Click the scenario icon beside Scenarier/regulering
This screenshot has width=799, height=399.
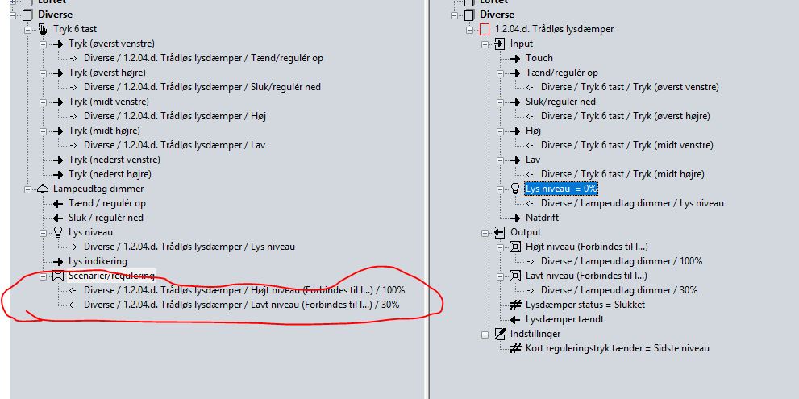point(58,276)
